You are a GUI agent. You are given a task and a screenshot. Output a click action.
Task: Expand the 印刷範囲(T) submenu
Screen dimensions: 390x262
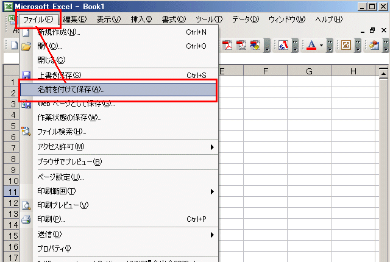pos(212,191)
